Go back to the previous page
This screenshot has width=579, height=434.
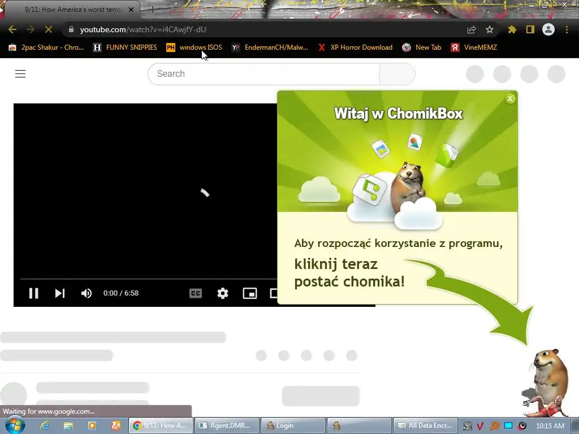point(12,29)
